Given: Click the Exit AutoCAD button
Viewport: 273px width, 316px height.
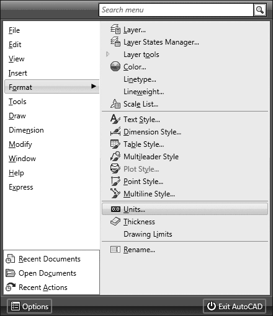Looking at the screenshot, I should [x=235, y=306].
